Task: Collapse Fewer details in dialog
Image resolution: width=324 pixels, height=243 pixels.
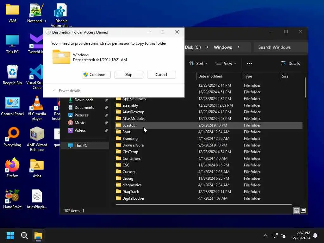Action: pyautogui.click(x=66, y=91)
